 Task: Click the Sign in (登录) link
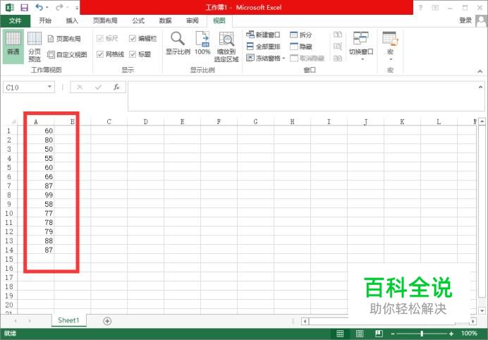pyautogui.click(x=465, y=20)
